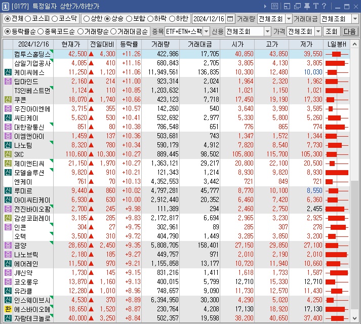Click the 거래대금 column header in the table

[199, 44]
